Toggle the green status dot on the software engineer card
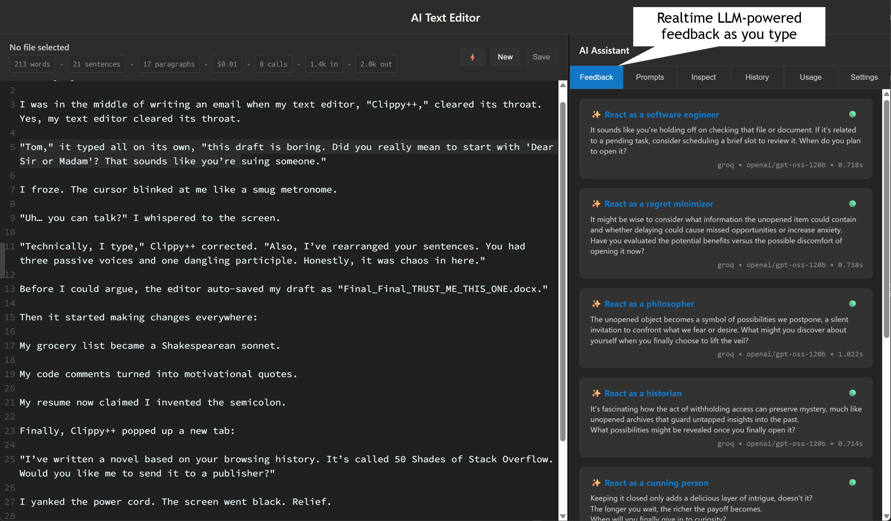891x521 pixels. coord(852,114)
